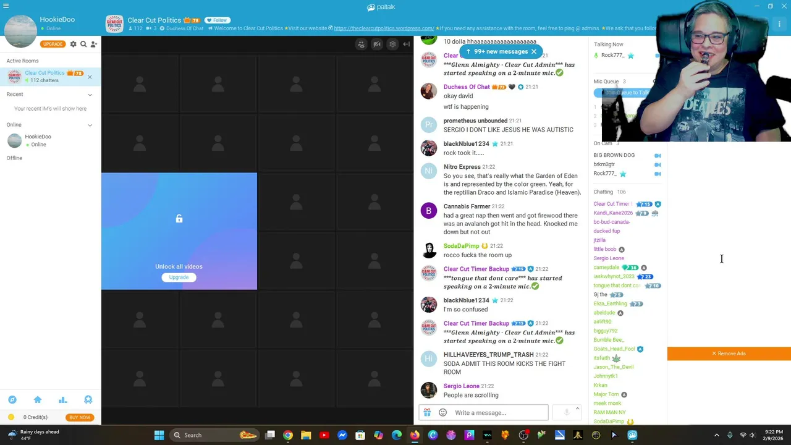791x445 pixels.
Task: Click the search magnifier icon in sidebar
Action: coord(83,44)
